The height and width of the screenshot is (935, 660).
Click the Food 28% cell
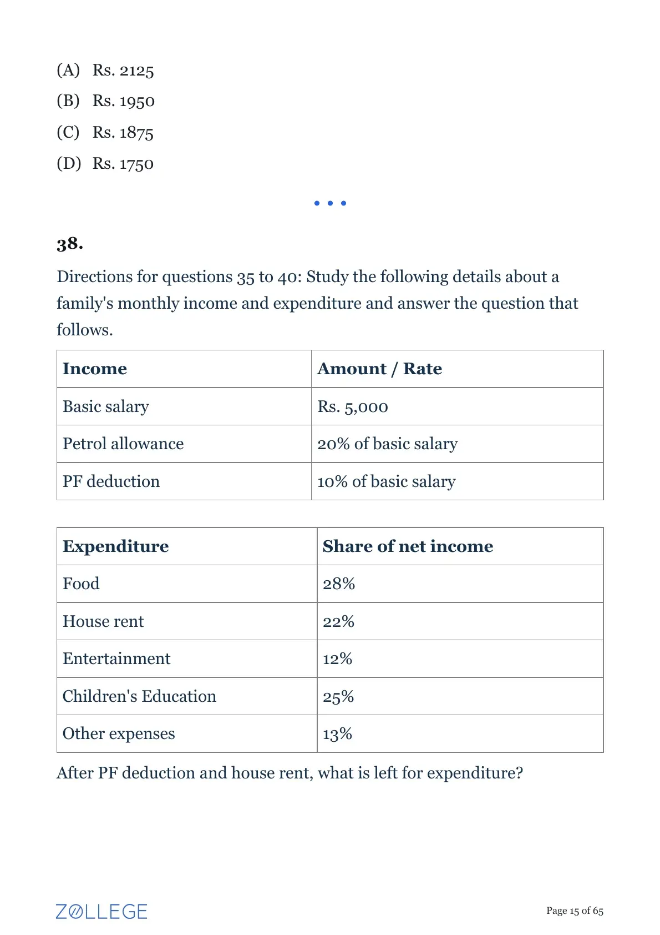[x=460, y=584]
